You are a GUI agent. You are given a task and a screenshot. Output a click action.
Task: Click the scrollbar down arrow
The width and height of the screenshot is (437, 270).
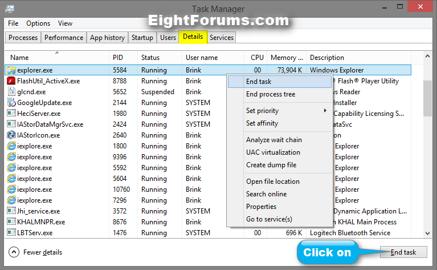click(x=427, y=233)
